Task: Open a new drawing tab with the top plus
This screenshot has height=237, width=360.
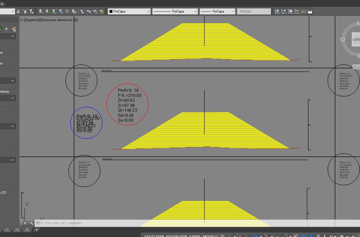Action: pos(2,4)
